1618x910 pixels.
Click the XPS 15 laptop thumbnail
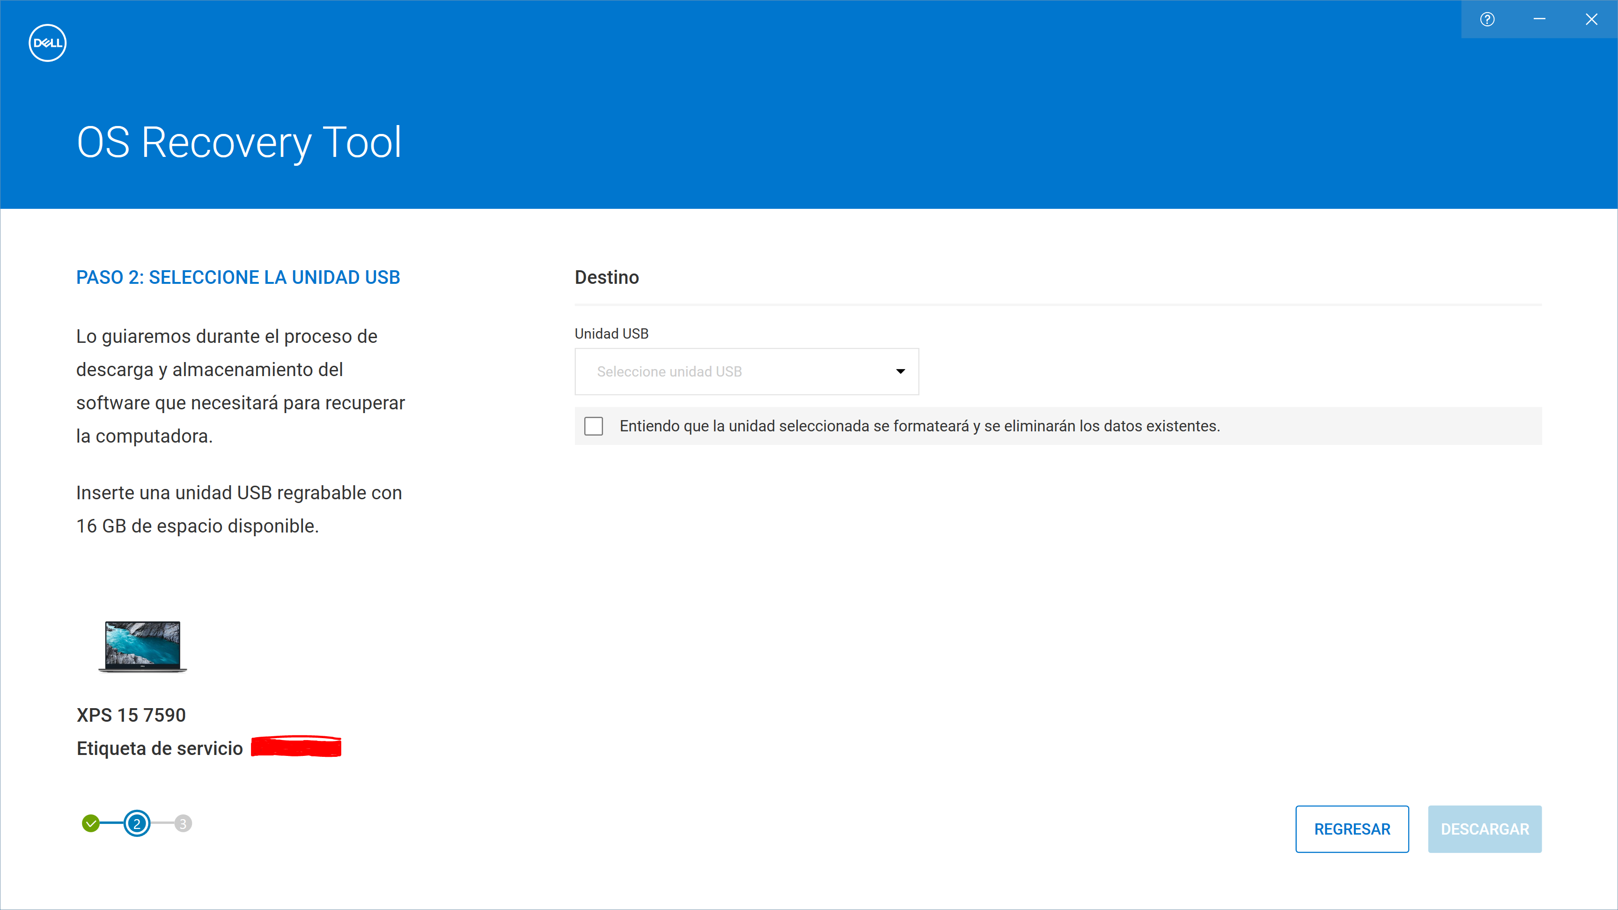pyautogui.click(x=143, y=647)
